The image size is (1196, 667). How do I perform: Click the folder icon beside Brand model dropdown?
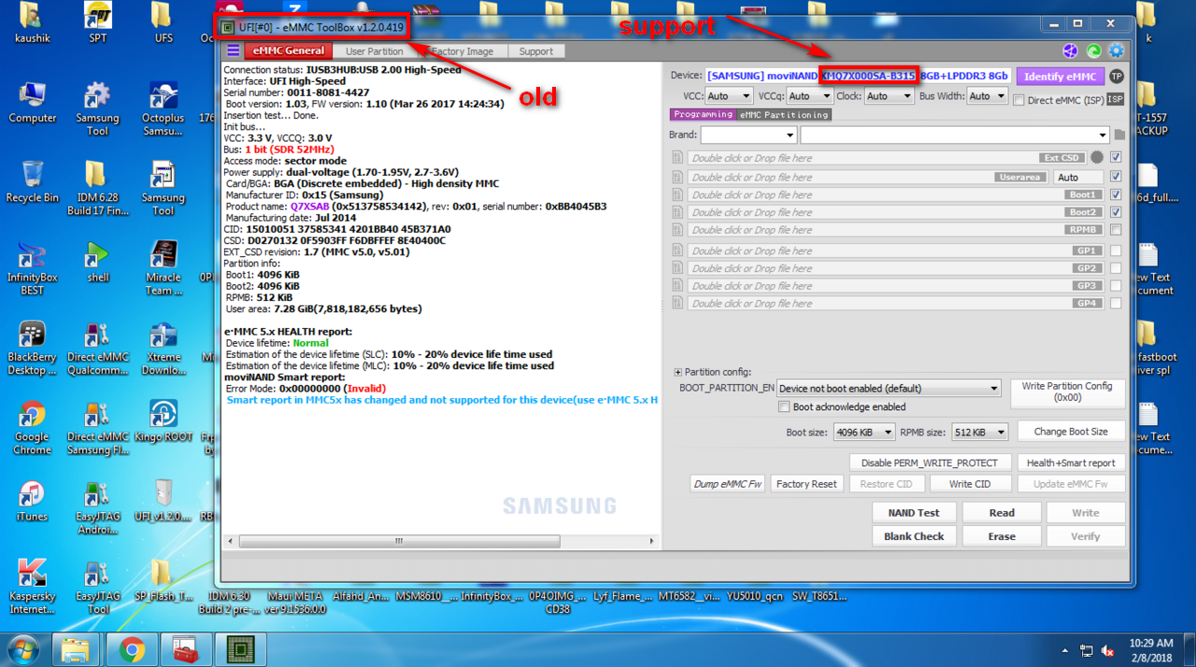(x=1119, y=135)
